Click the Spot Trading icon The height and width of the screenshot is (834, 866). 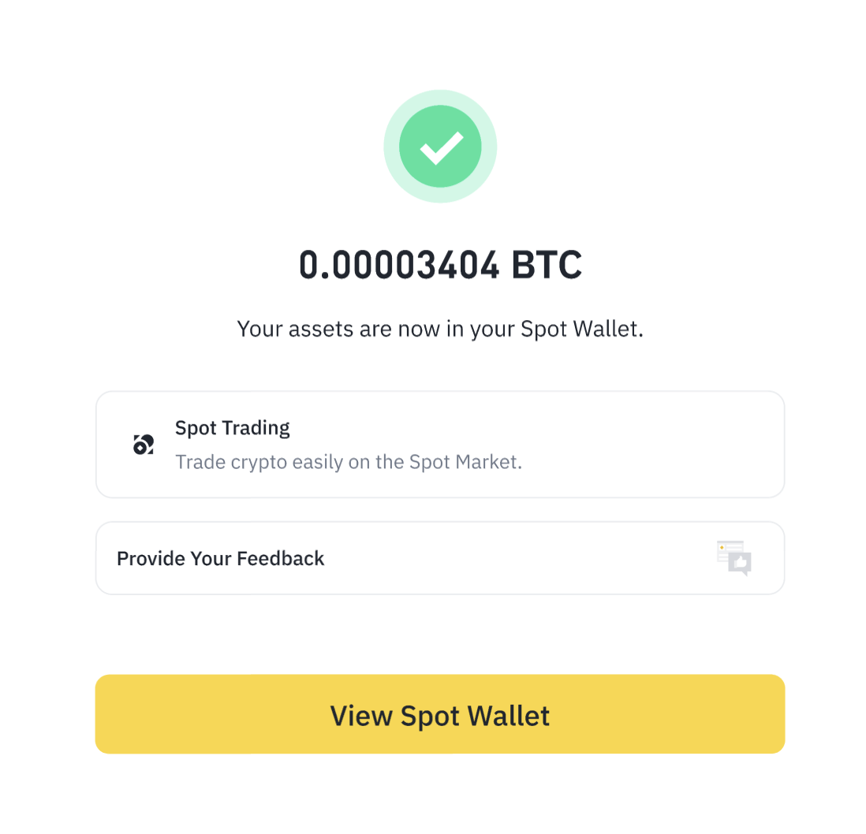coord(143,445)
